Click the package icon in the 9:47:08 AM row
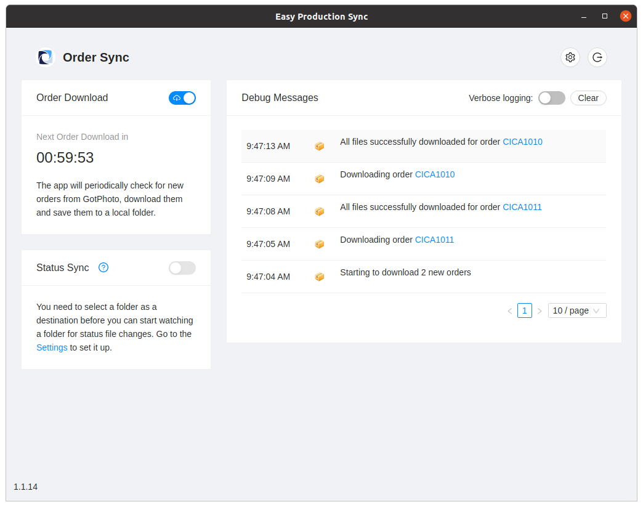643x507 pixels. tap(320, 211)
